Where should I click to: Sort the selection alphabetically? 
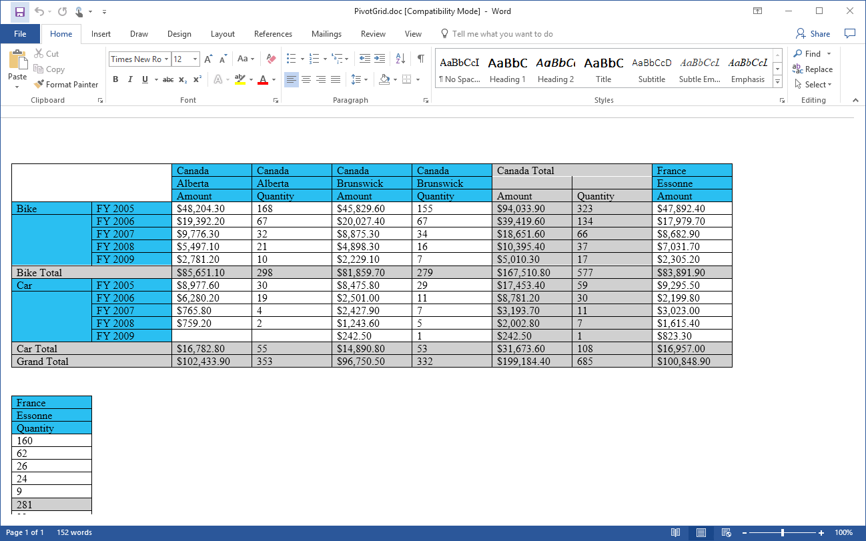click(x=400, y=59)
